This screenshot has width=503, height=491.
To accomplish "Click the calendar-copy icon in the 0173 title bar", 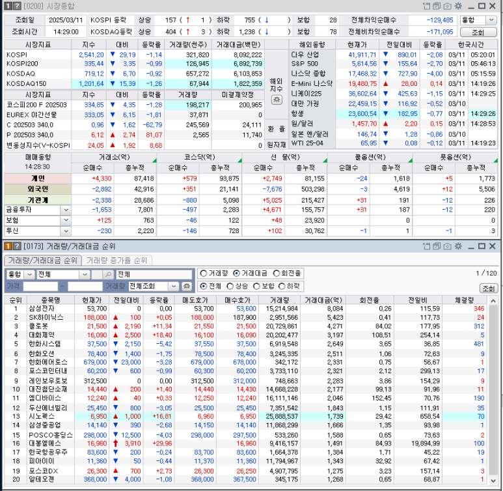I will [x=437, y=246].
